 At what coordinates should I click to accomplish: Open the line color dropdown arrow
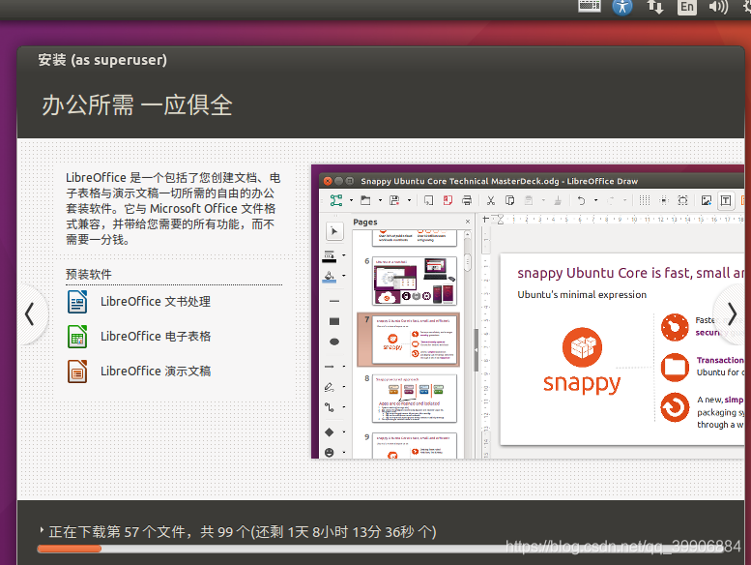[344, 255]
